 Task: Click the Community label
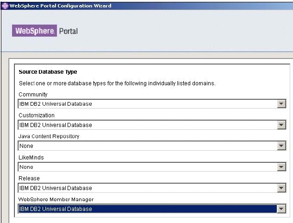tap(33, 95)
